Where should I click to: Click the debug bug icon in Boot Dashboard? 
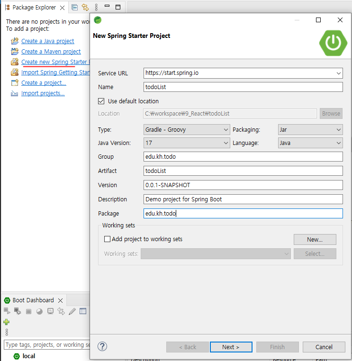(x=18, y=311)
